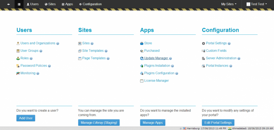Click the Monitoring icon
The height and width of the screenshot is (130, 274).
18,73
